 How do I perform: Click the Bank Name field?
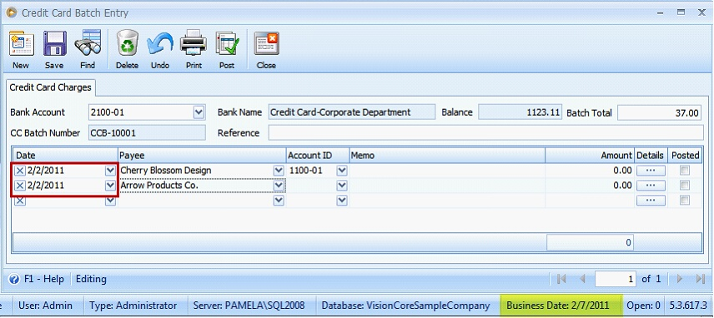point(351,112)
